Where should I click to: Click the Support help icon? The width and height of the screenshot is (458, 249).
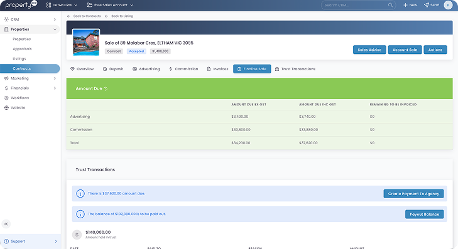point(6,241)
